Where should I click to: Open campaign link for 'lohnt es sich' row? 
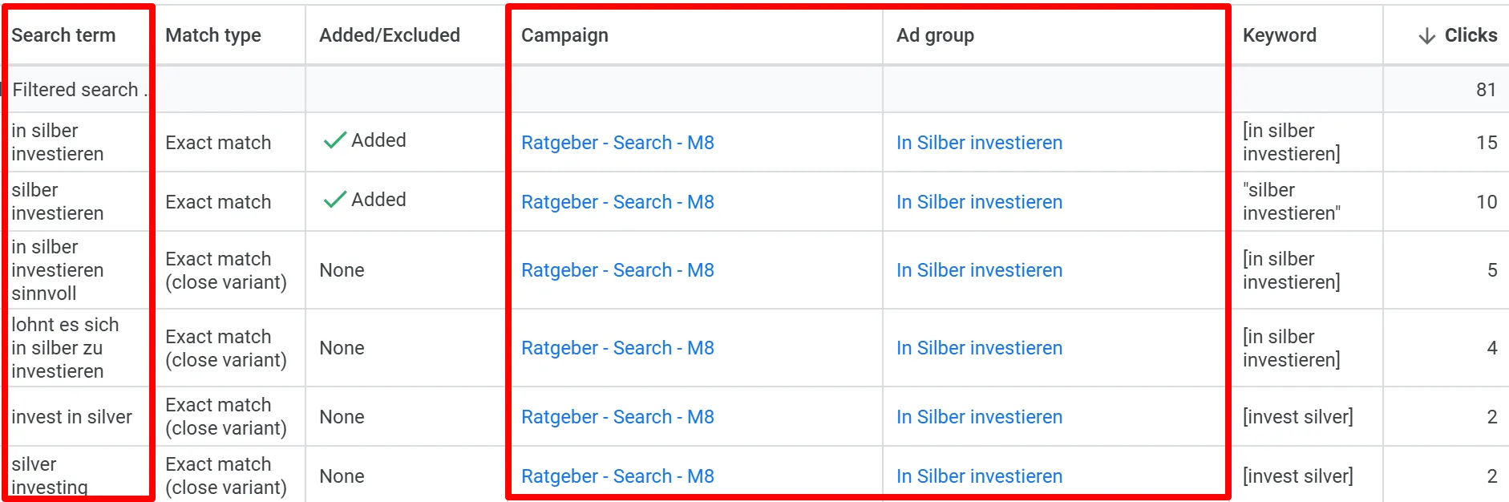[617, 348]
